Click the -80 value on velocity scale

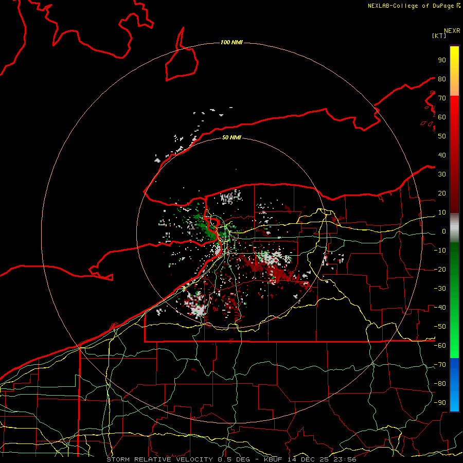tap(440, 384)
